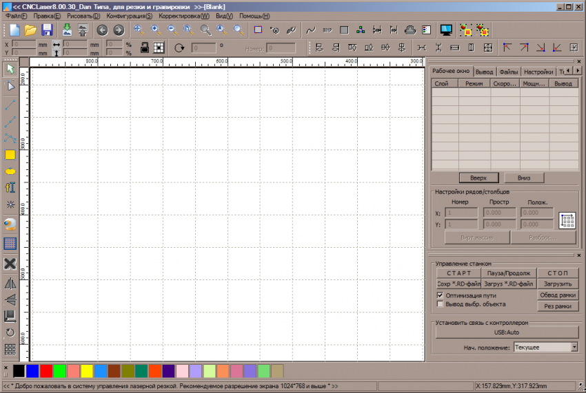Image resolution: width=586 pixels, height=393 pixels.
Task: Select the text tool in sidebar
Action: point(10,187)
